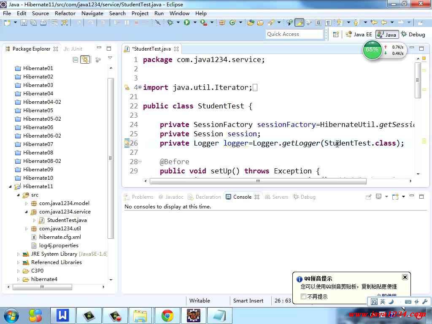The height and width of the screenshot is (324, 432).
Task: Click the New Java Package icon
Action: (222, 23)
